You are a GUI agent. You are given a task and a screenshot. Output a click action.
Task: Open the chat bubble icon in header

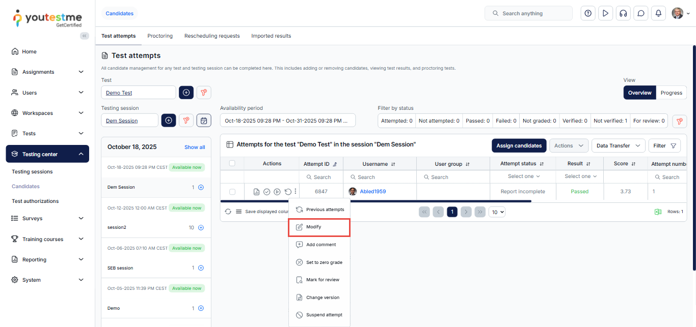click(640, 14)
